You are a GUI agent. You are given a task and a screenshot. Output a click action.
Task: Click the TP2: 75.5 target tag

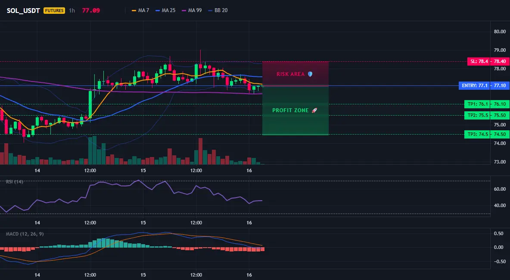tap(477, 115)
